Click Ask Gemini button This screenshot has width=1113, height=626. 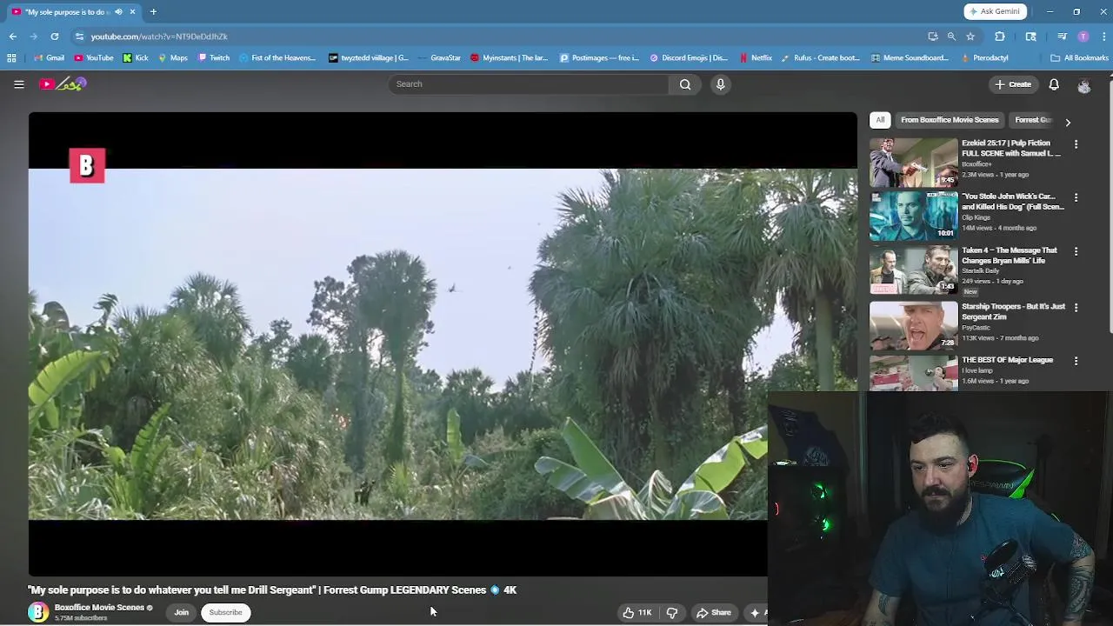click(x=995, y=11)
